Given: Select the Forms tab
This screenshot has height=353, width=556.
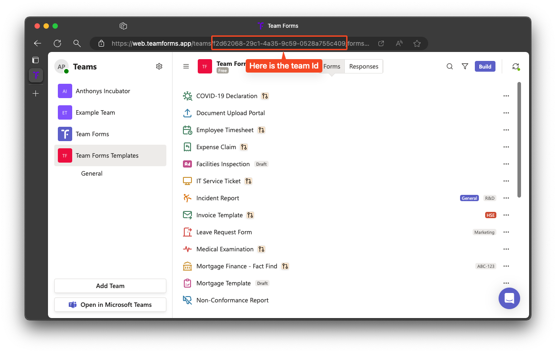Looking at the screenshot, I should pos(332,66).
